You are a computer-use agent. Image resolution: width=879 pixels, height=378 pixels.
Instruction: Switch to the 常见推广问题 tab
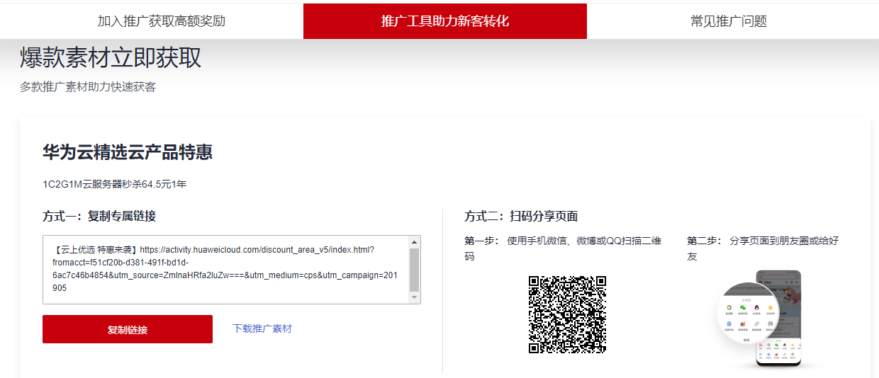click(x=729, y=21)
